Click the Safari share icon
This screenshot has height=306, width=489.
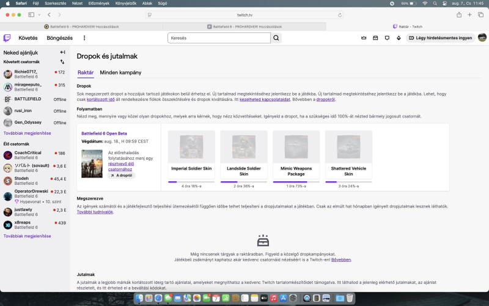[x=459, y=15]
